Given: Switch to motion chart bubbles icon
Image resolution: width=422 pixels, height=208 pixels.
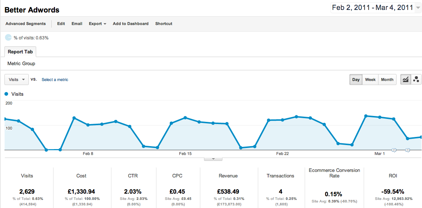Looking at the screenshot, I should (x=416, y=80).
